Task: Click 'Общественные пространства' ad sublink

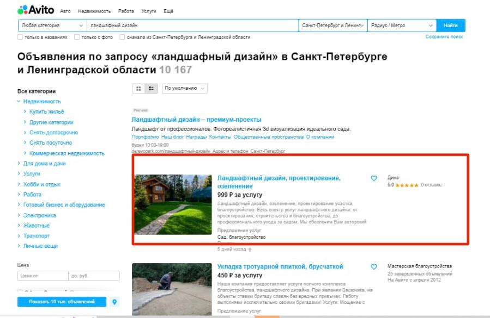Action: [269, 137]
